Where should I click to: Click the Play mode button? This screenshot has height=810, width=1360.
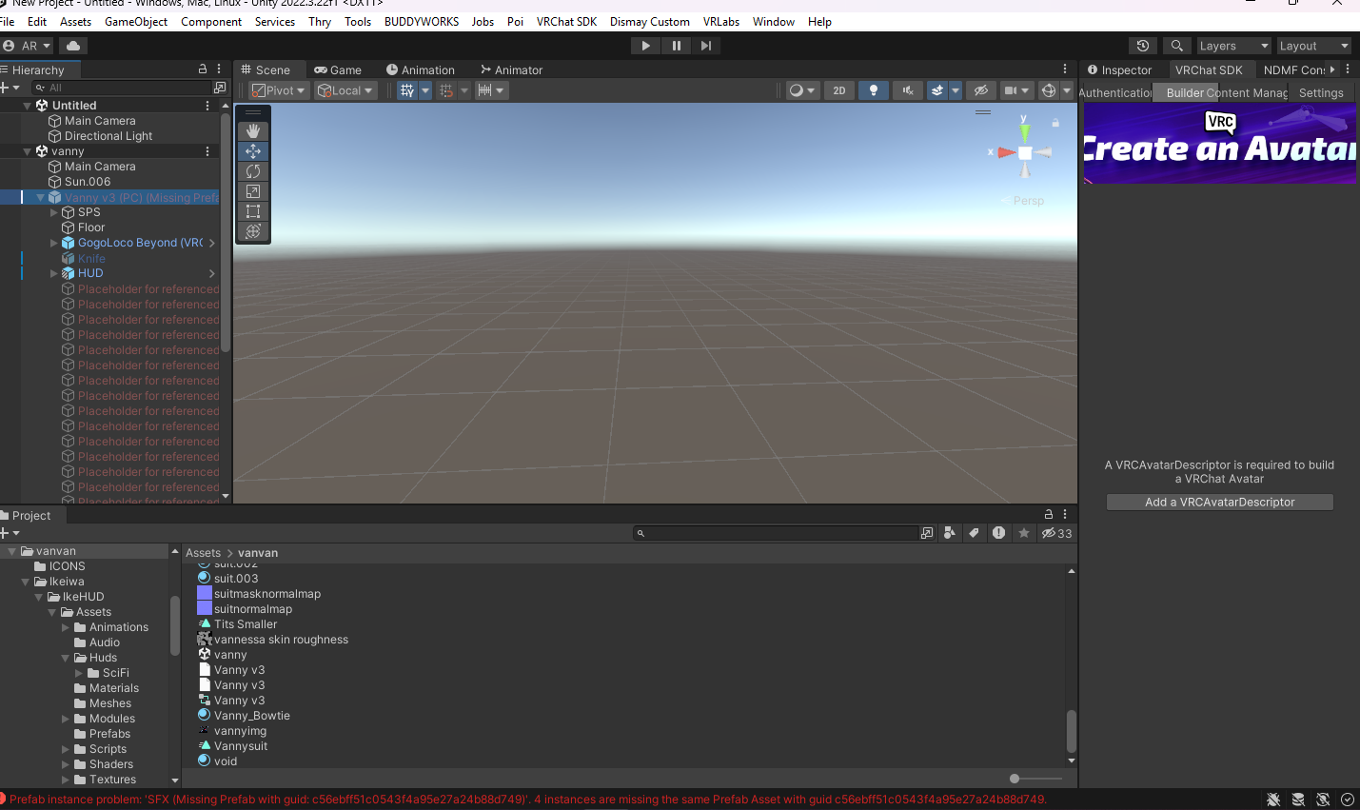645,46
